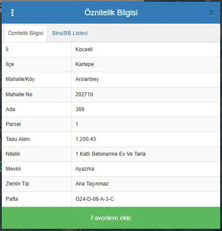
Task: Close the Öznitelik Bilgisi dialog
Action: (211, 13)
